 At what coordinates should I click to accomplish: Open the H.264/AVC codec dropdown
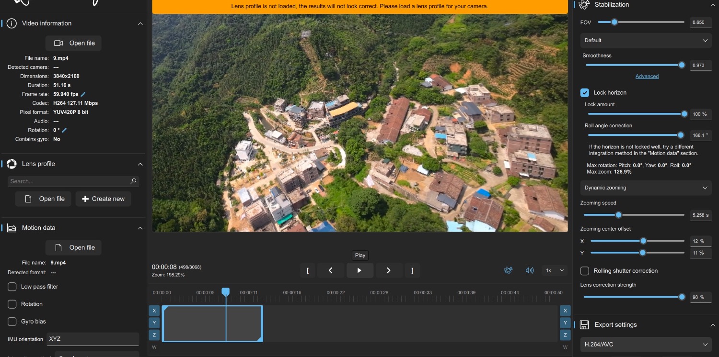point(646,345)
